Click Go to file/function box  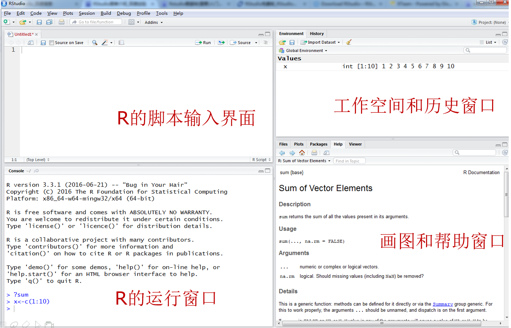(x=96, y=22)
